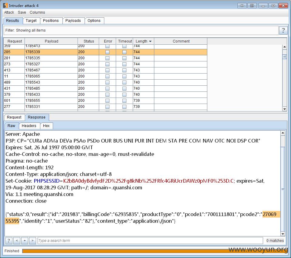
Task: Open the Save menu
Action: click(x=22, y=12)
